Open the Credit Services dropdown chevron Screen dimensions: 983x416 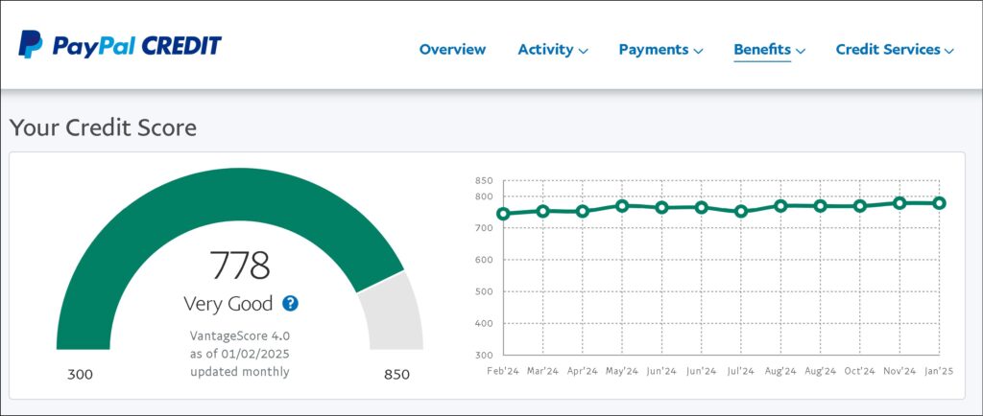[x=948, y=51]
